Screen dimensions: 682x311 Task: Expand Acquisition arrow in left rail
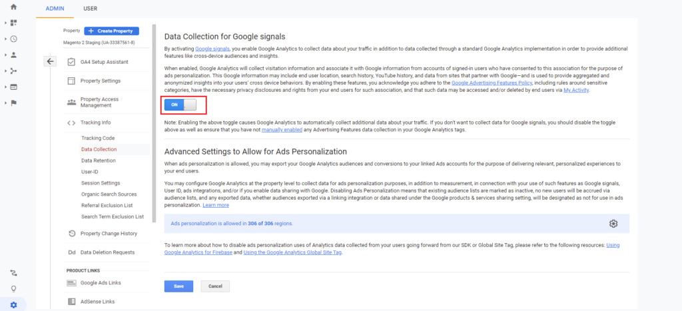5,71
